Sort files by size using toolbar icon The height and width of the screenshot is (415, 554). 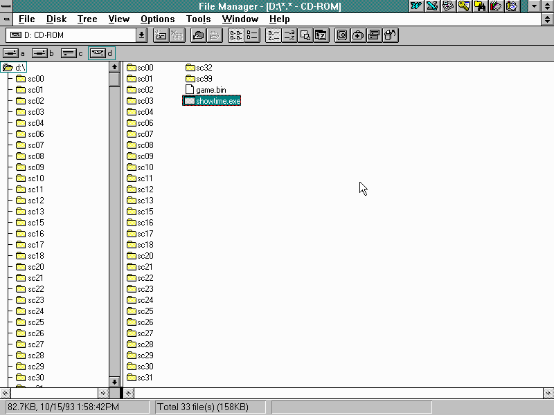tap(305, 35)
